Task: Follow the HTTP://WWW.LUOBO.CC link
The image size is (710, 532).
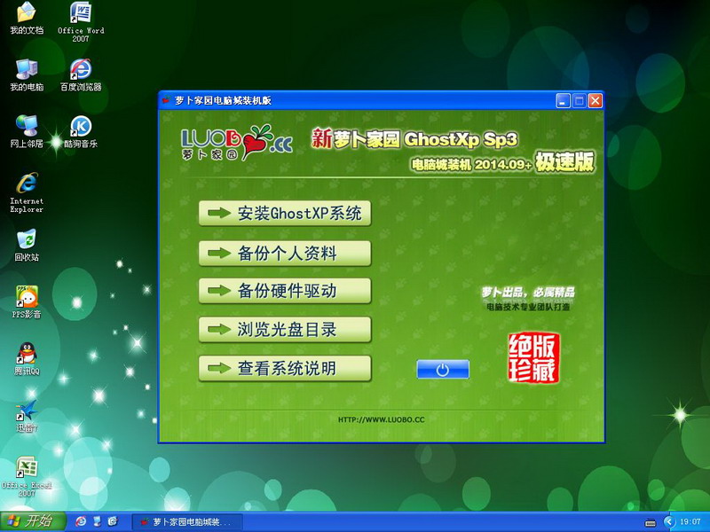Action: [382, 419]
